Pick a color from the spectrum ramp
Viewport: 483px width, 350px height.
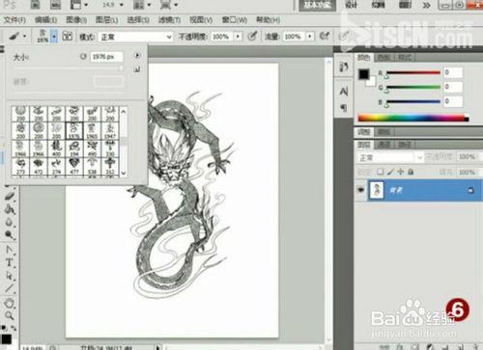click(x=413, y=118)
